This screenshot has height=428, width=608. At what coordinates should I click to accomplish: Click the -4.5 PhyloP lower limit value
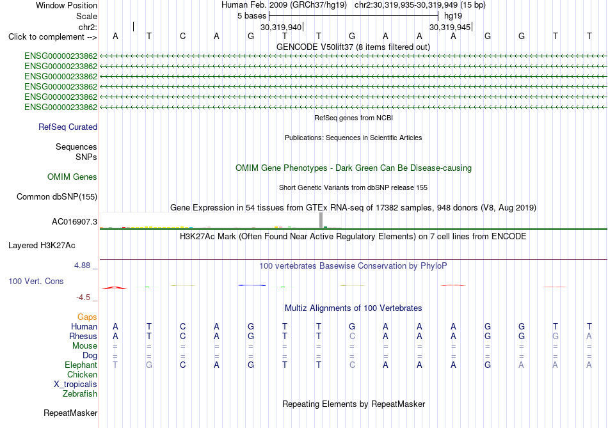tap(83, 297)
